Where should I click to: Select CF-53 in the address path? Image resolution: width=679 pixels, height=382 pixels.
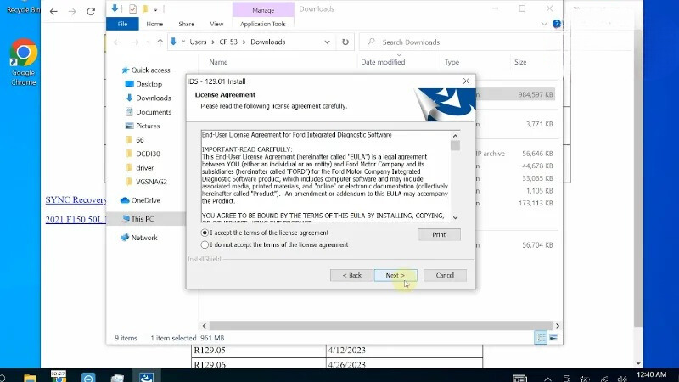pyautogui.click(x=228, y=42)
